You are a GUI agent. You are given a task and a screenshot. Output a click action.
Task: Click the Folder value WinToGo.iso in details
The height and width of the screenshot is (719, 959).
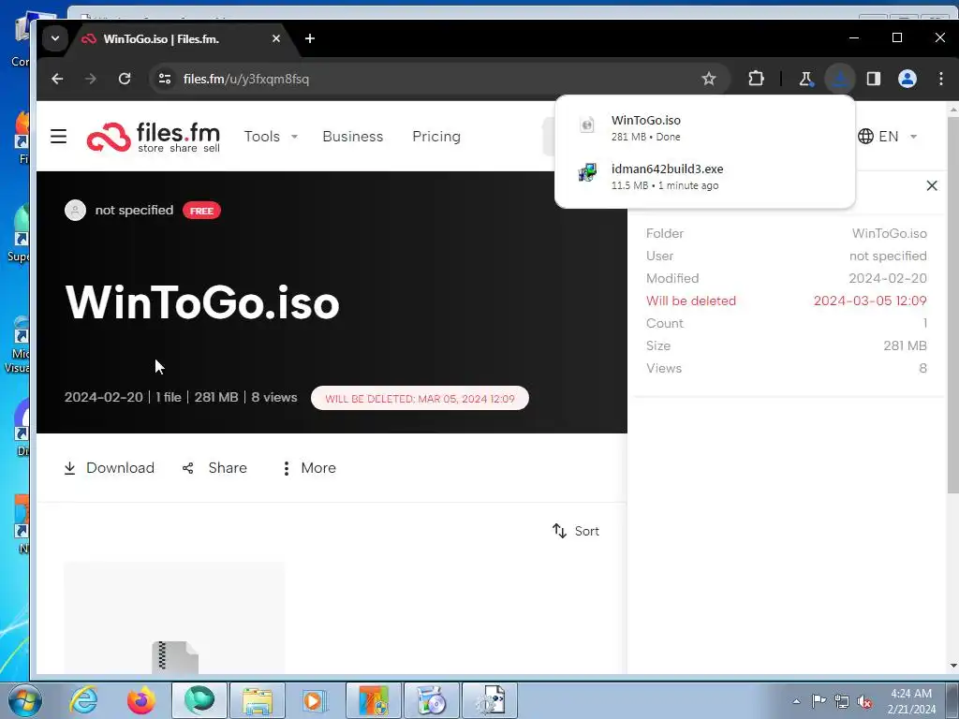point(890,233)
